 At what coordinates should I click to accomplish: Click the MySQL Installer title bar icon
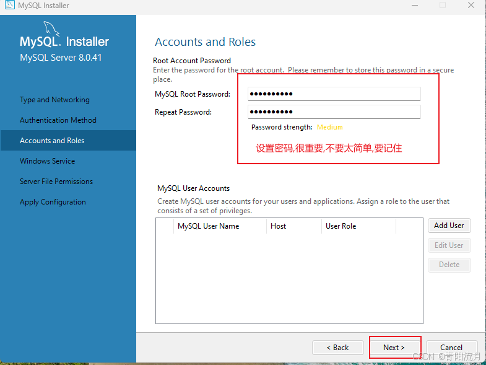(x=10, y=5)
